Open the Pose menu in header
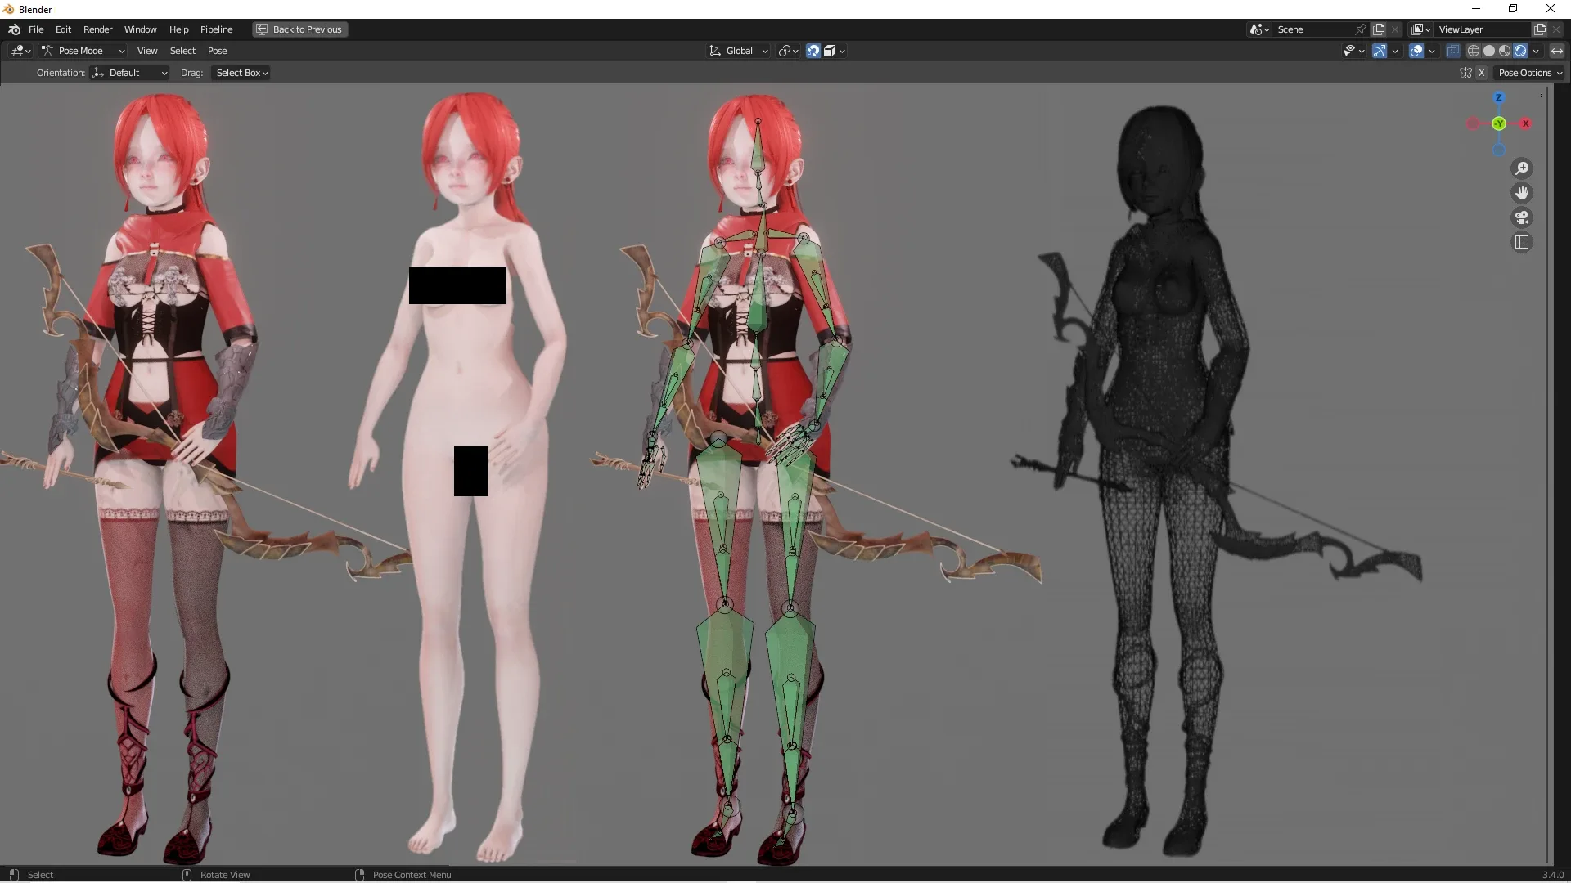1571x883 pixels. pos(217,51)
